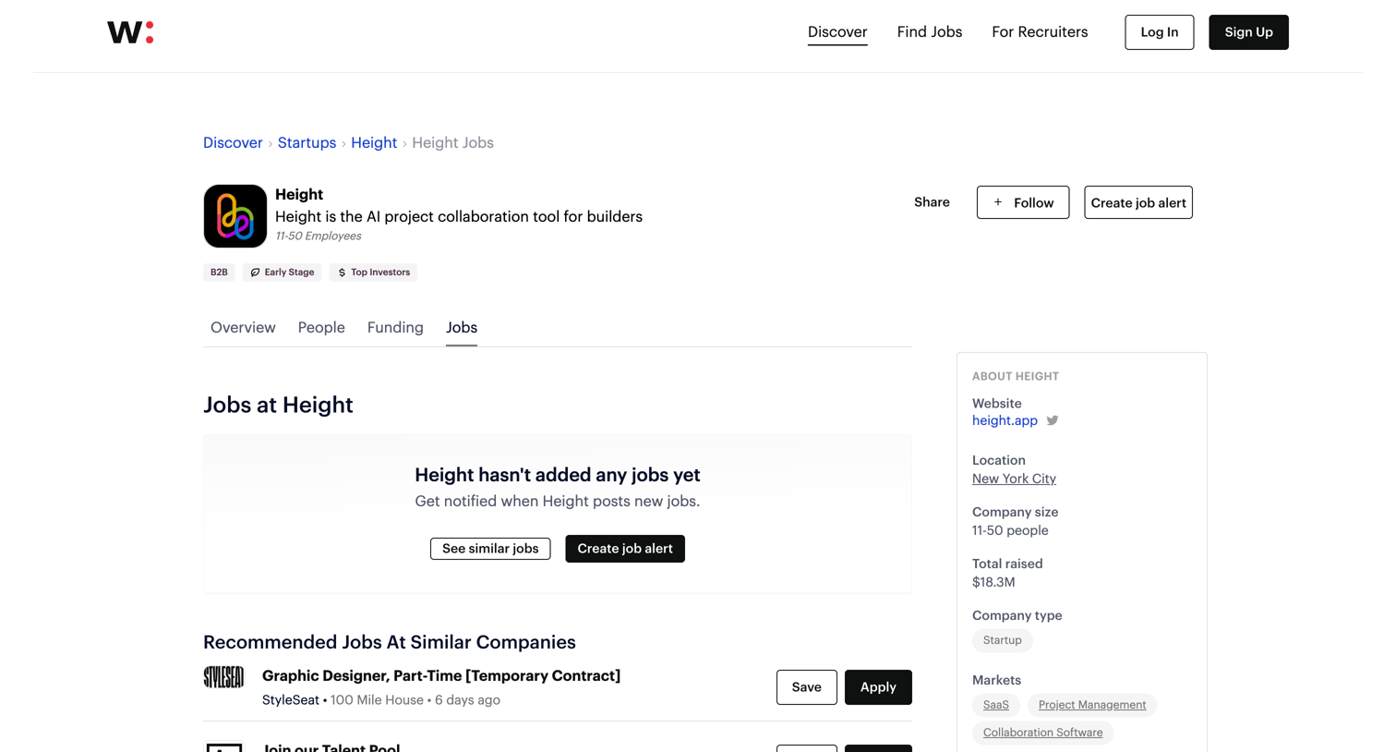The height and width of the screenshot is (752, 1396).
Task: Open Height's Twitter icon
Action: (1053, 420)
